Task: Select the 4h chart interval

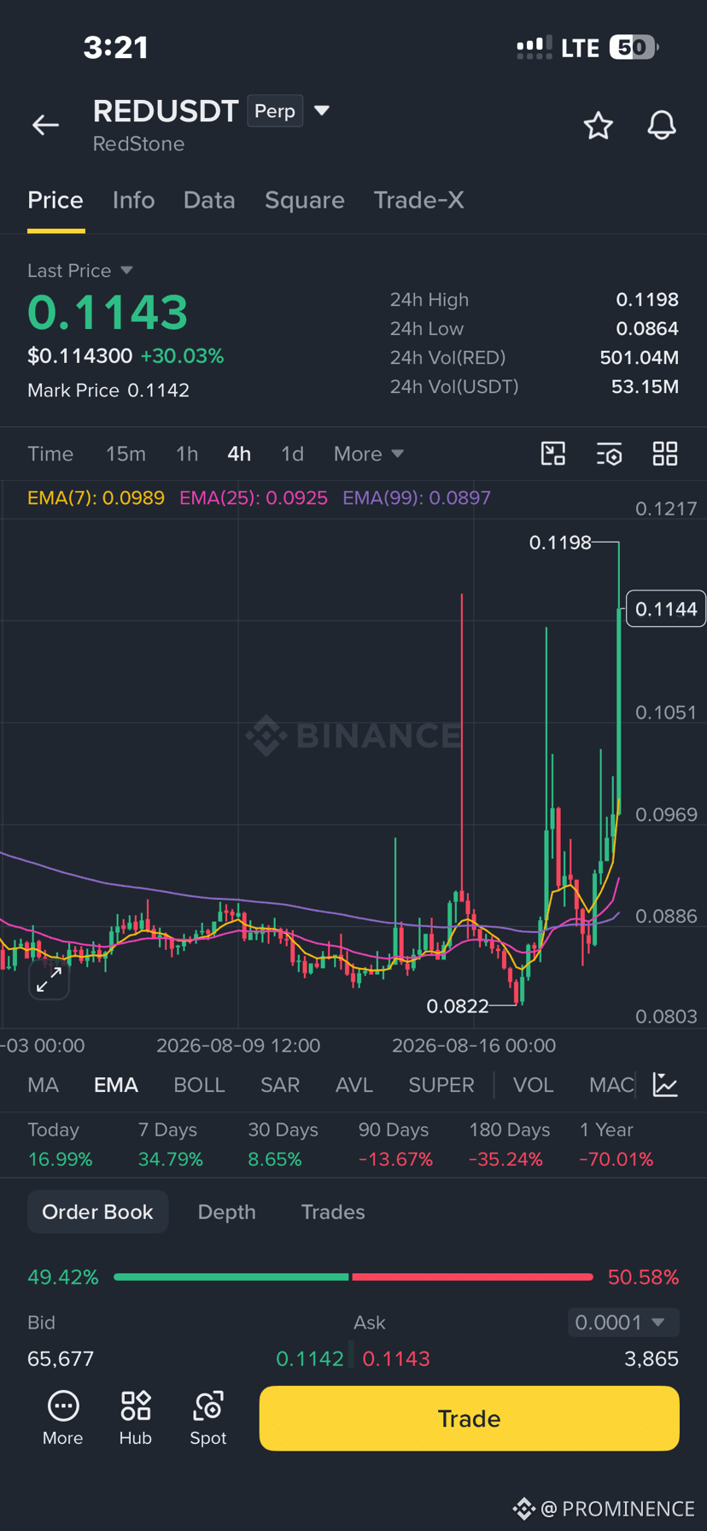Action: pos(239,454)
